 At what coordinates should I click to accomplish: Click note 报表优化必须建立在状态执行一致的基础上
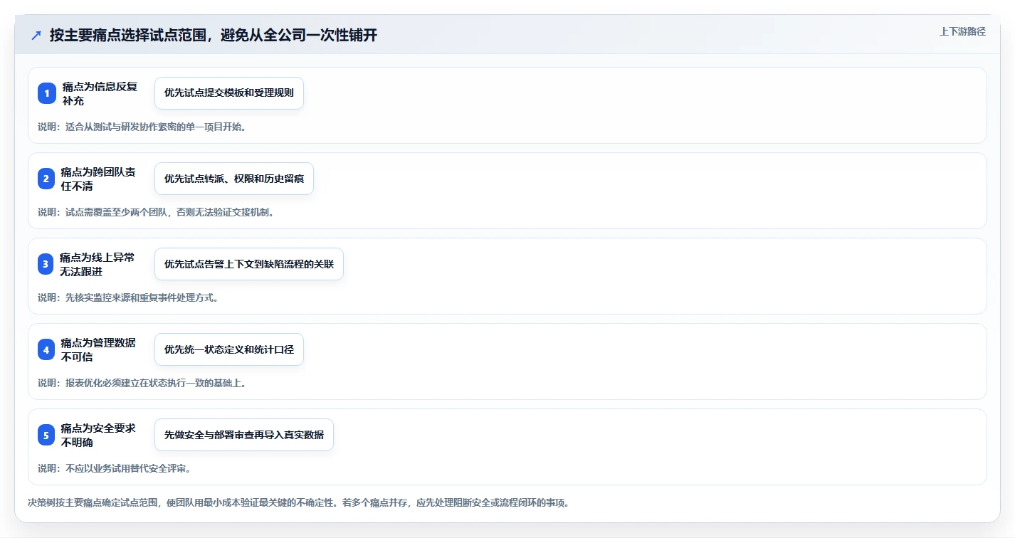(x=142, y=383)
